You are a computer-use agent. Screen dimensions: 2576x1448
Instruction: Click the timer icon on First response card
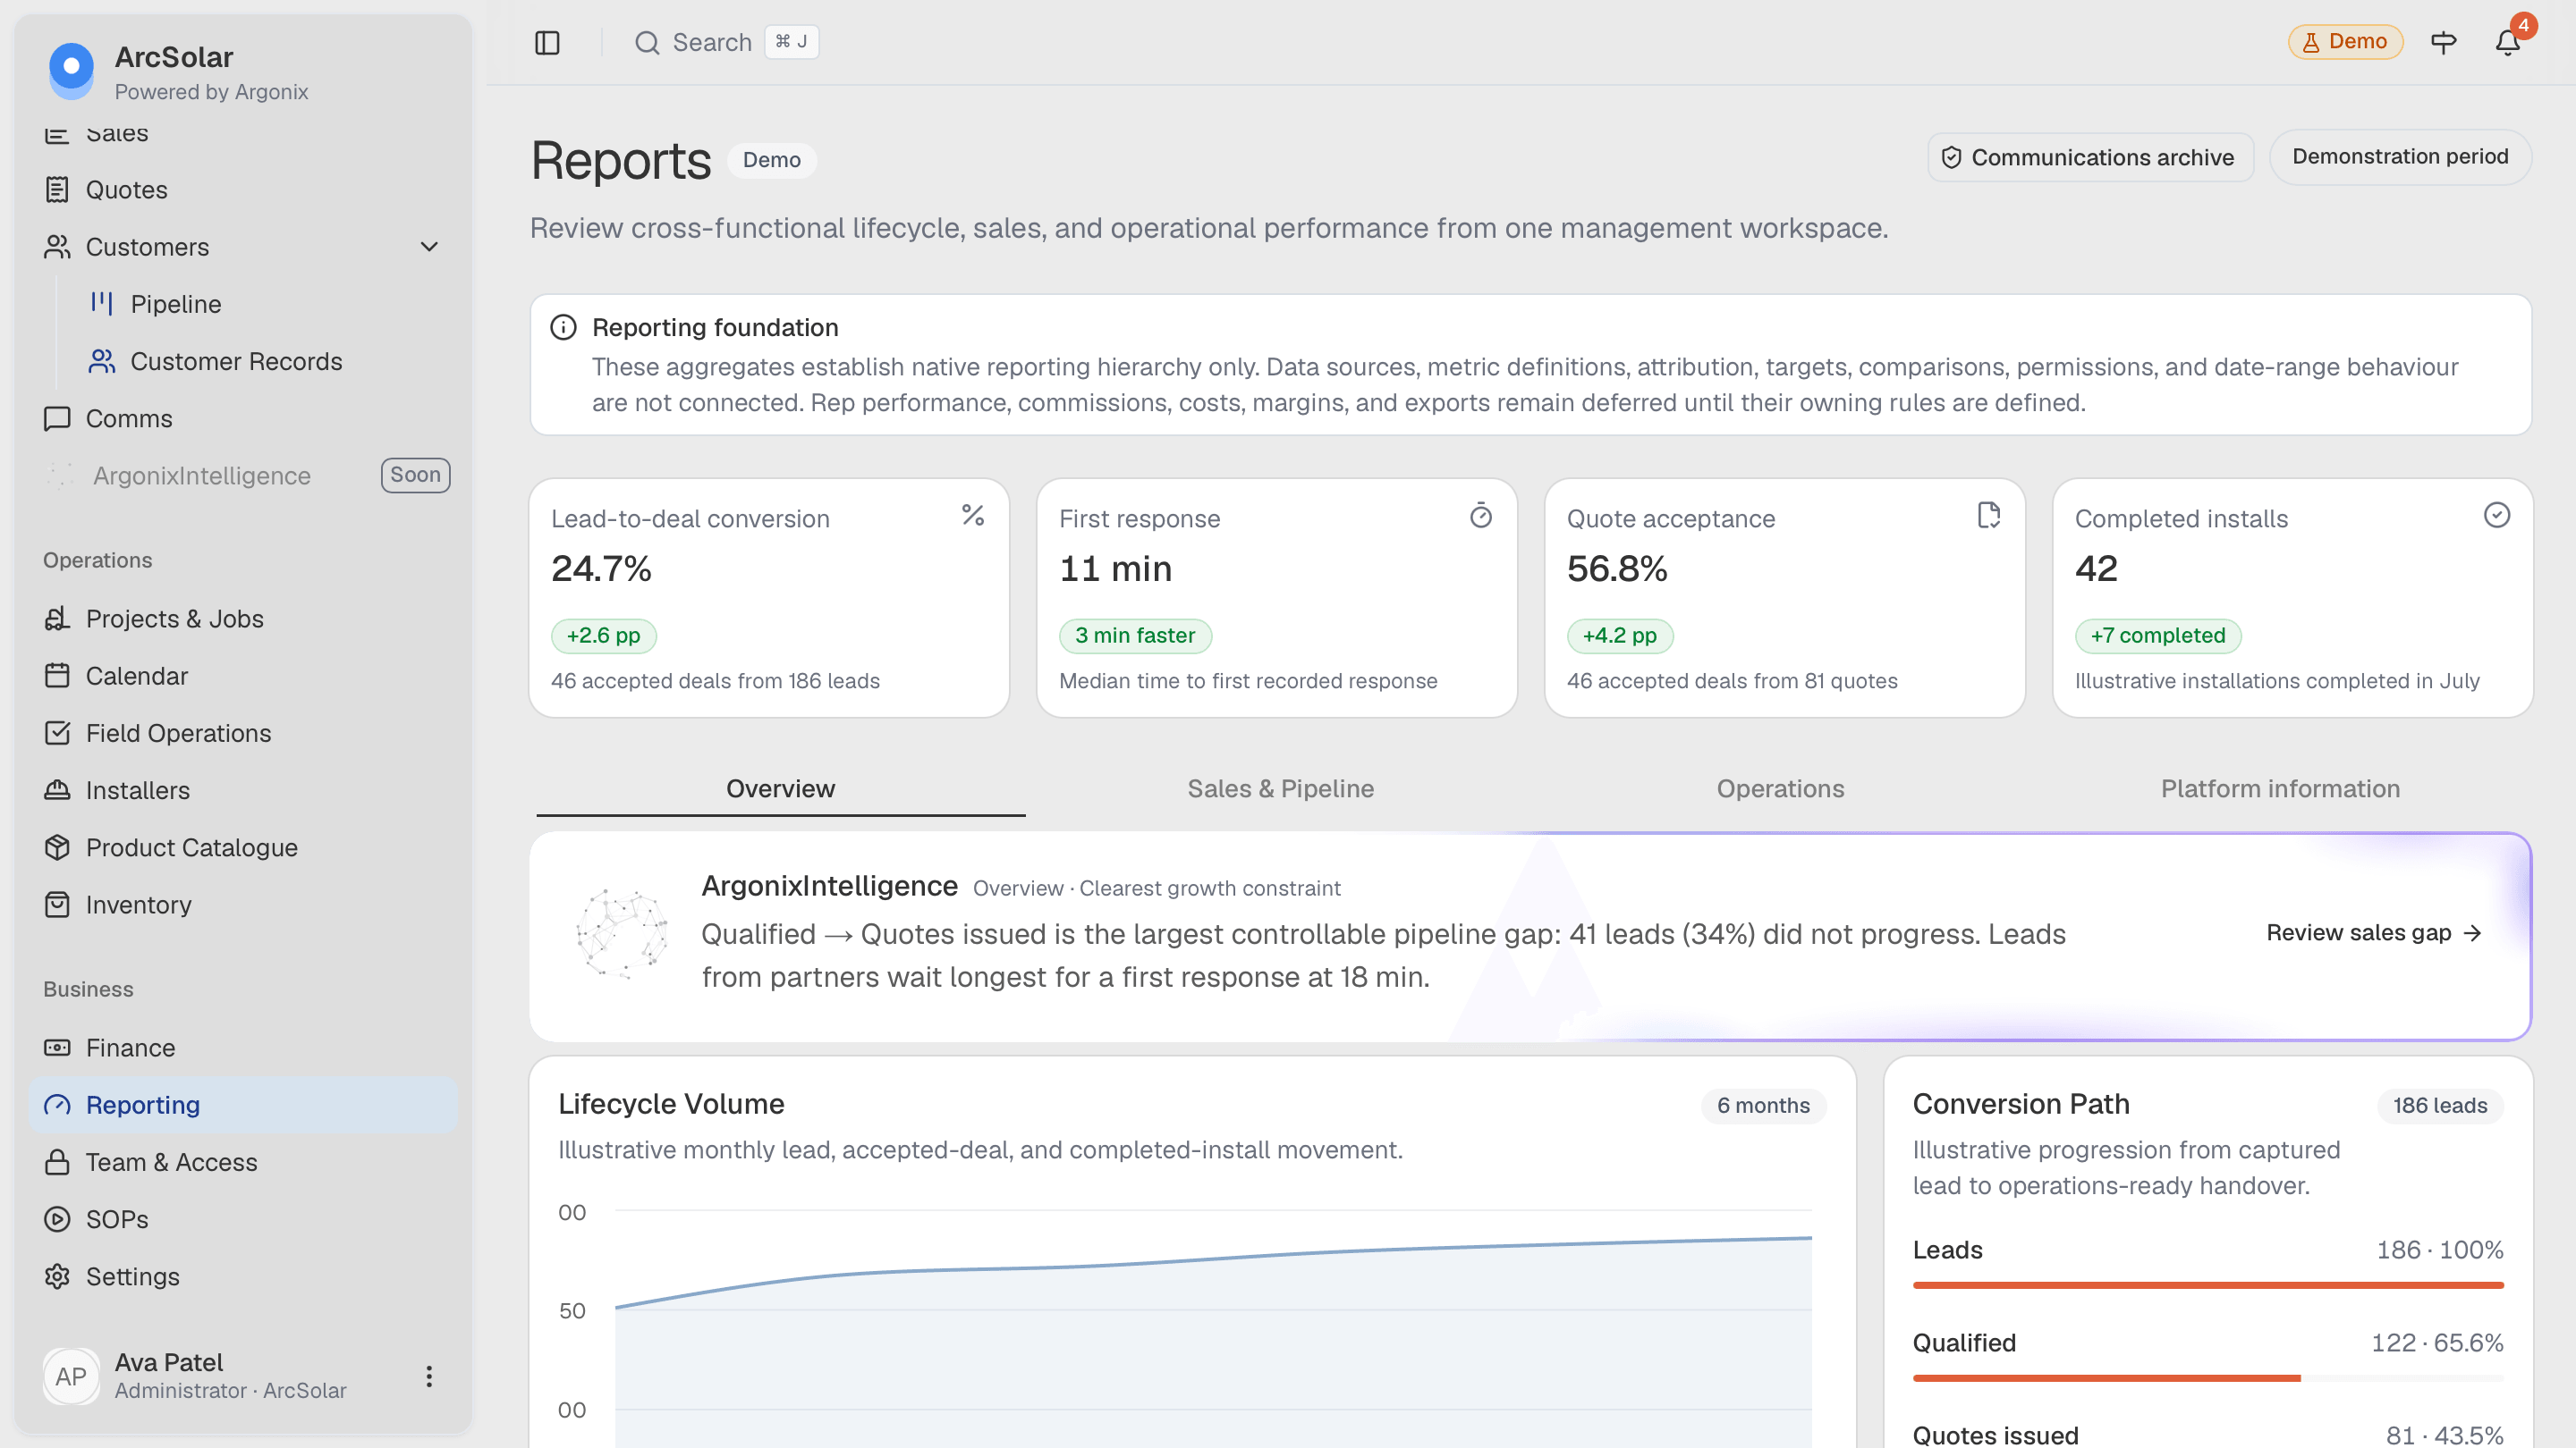(1481, 516)
